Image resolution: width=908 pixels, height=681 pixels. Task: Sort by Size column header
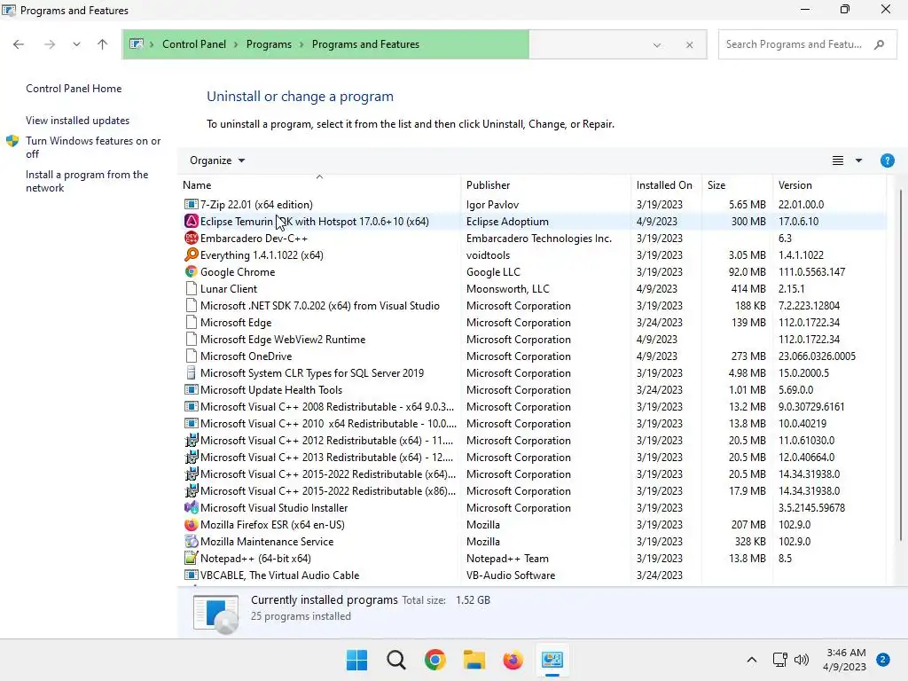click(x=737, y=184)
